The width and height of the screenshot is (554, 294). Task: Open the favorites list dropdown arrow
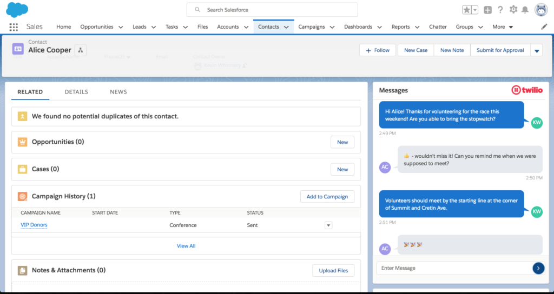(475, 10)
